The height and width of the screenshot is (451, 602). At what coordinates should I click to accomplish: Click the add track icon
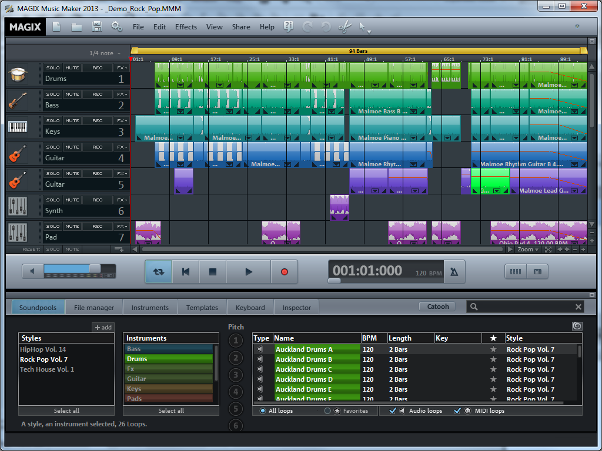click(119, 249)
